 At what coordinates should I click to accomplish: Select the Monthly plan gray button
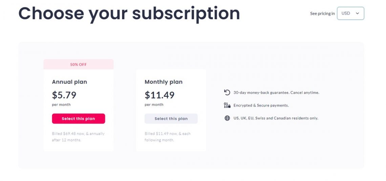pyautogui.click(x=171, y=119)
